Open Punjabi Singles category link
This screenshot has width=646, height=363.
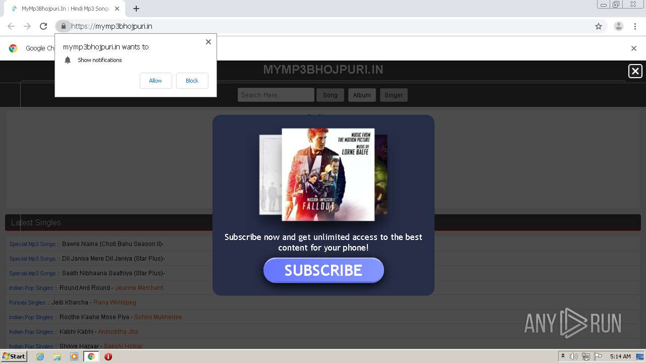click(27, 302)
